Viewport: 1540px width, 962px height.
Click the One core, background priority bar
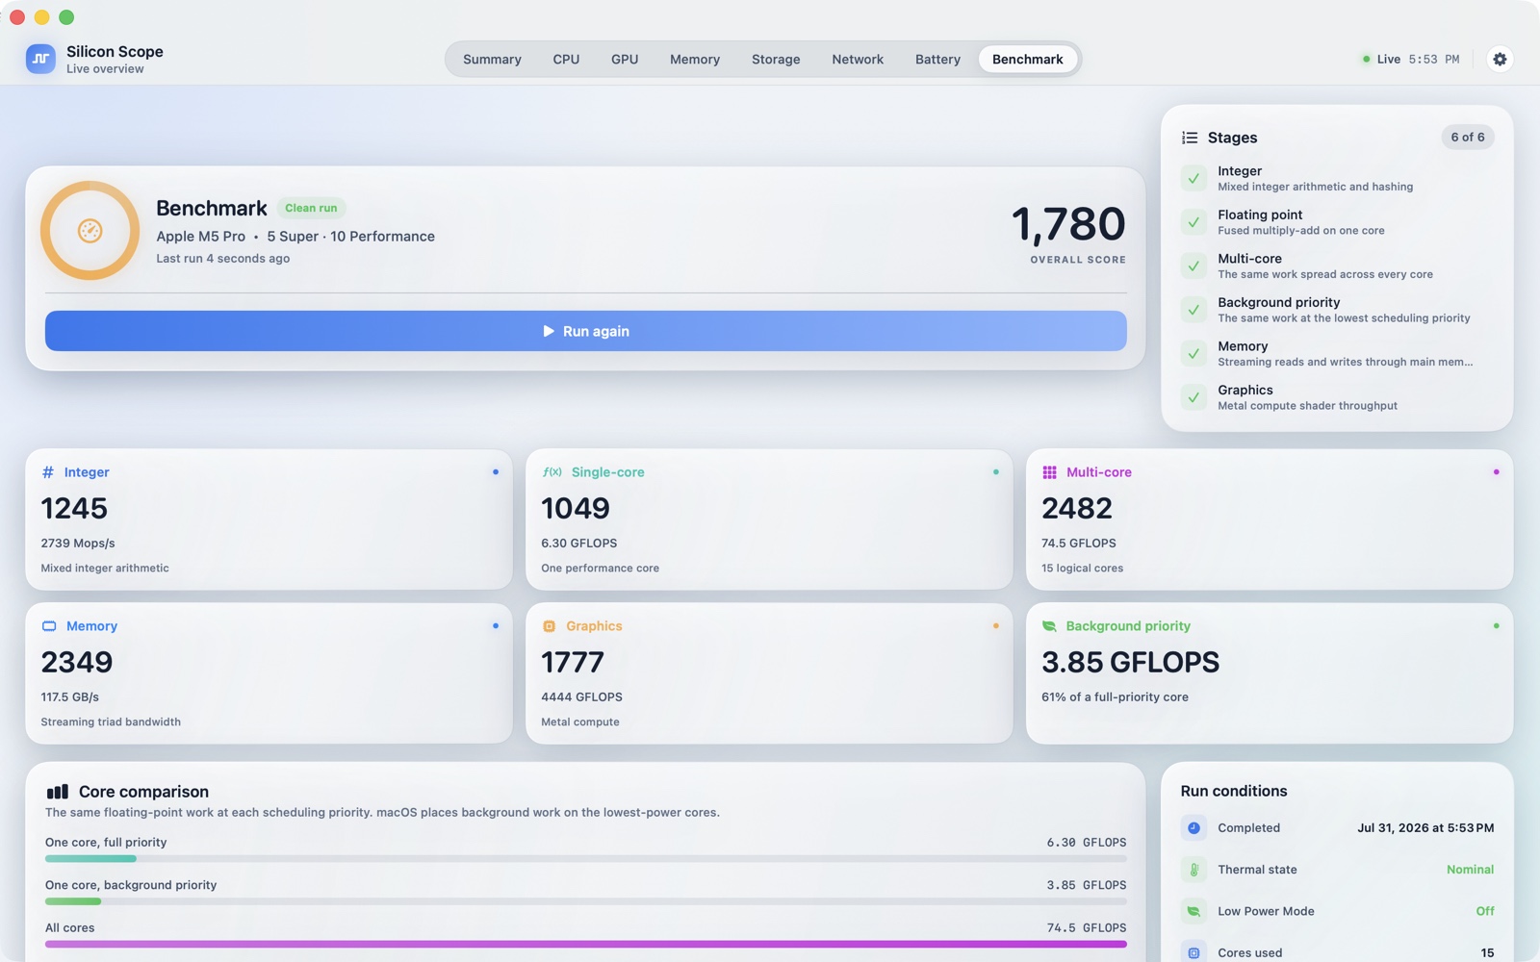(585, 901)
